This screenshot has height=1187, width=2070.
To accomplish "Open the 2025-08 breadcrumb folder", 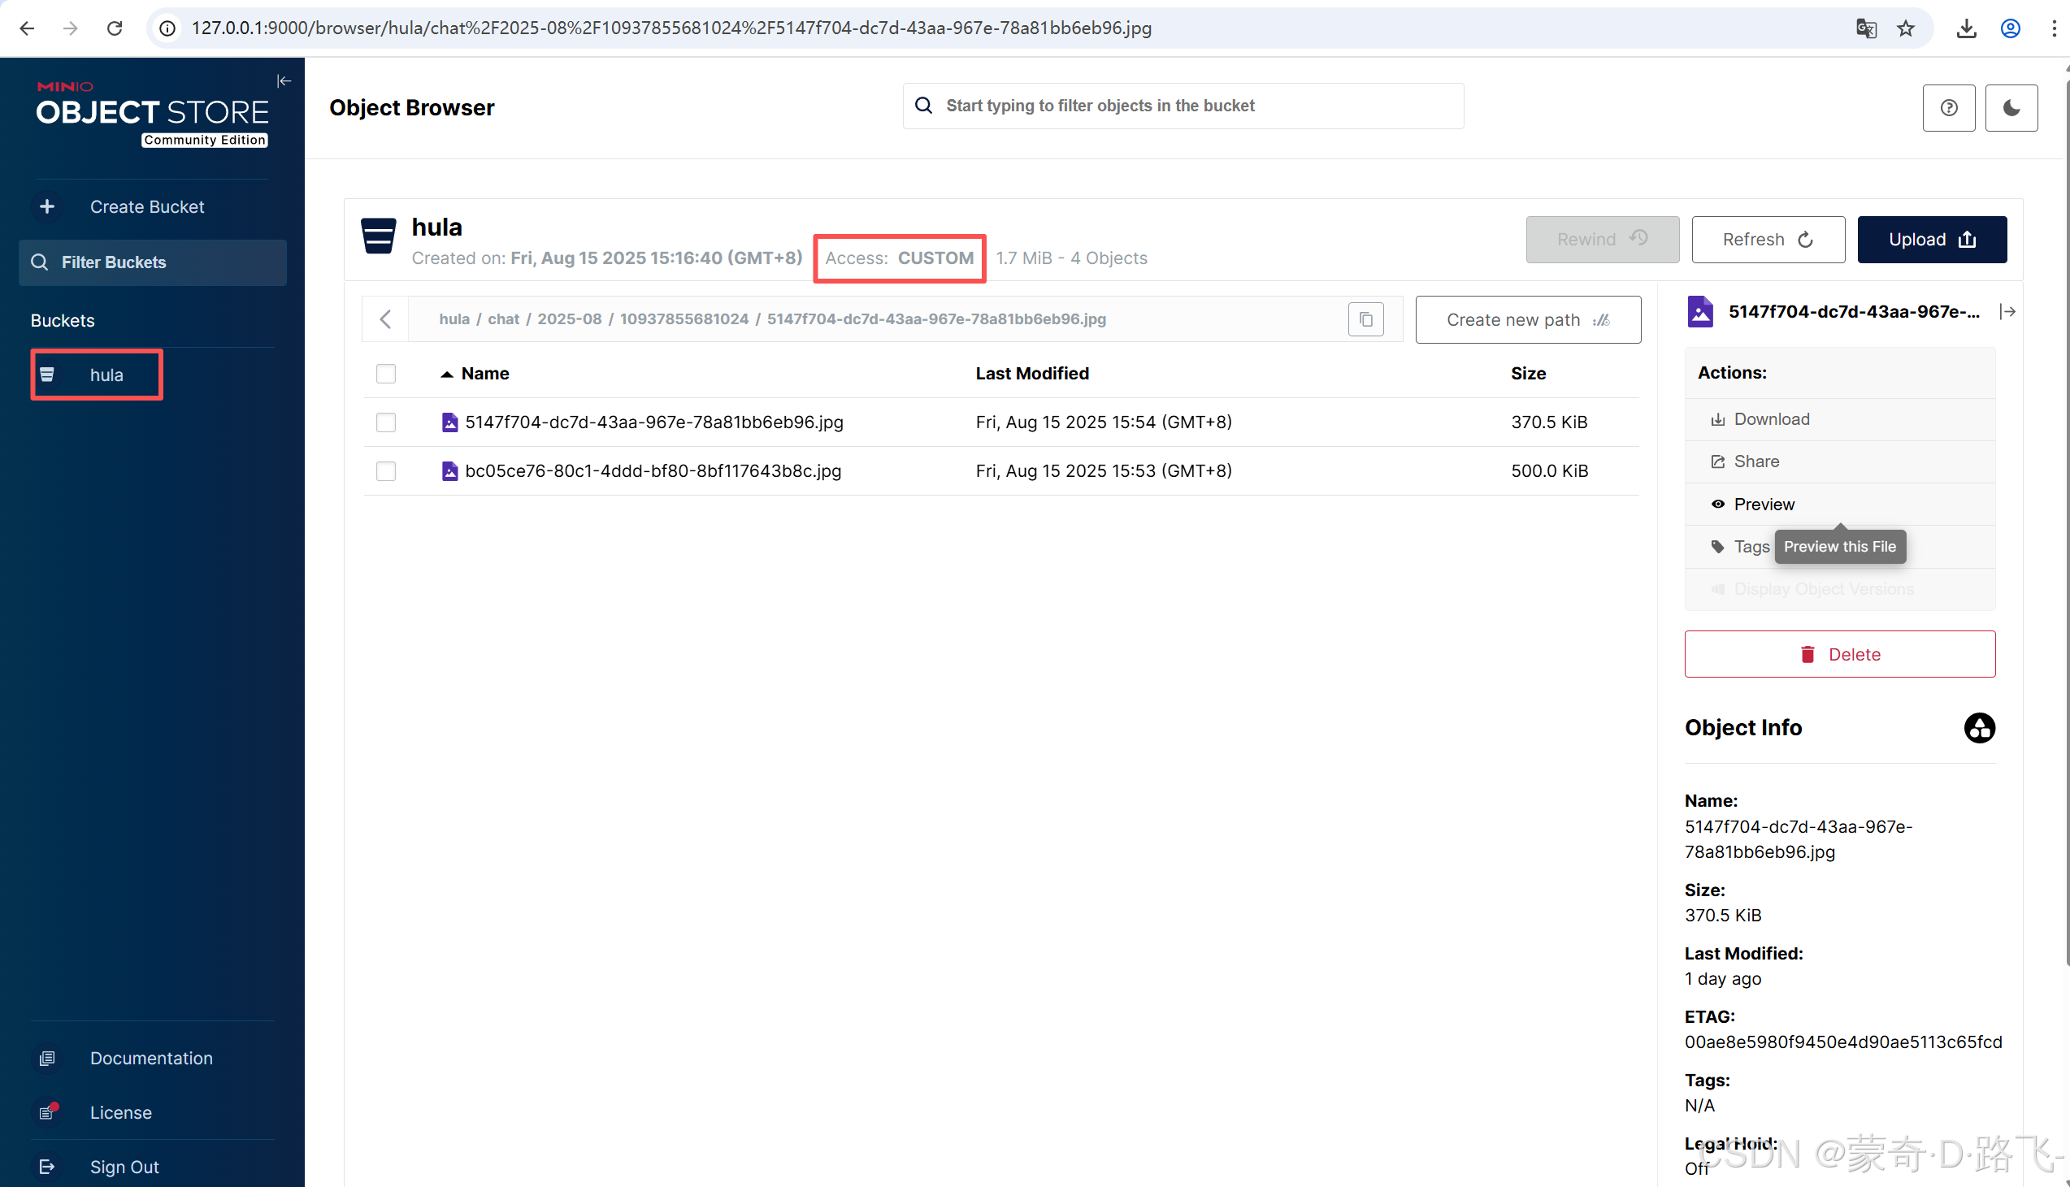I will click(x=569, y=318).
